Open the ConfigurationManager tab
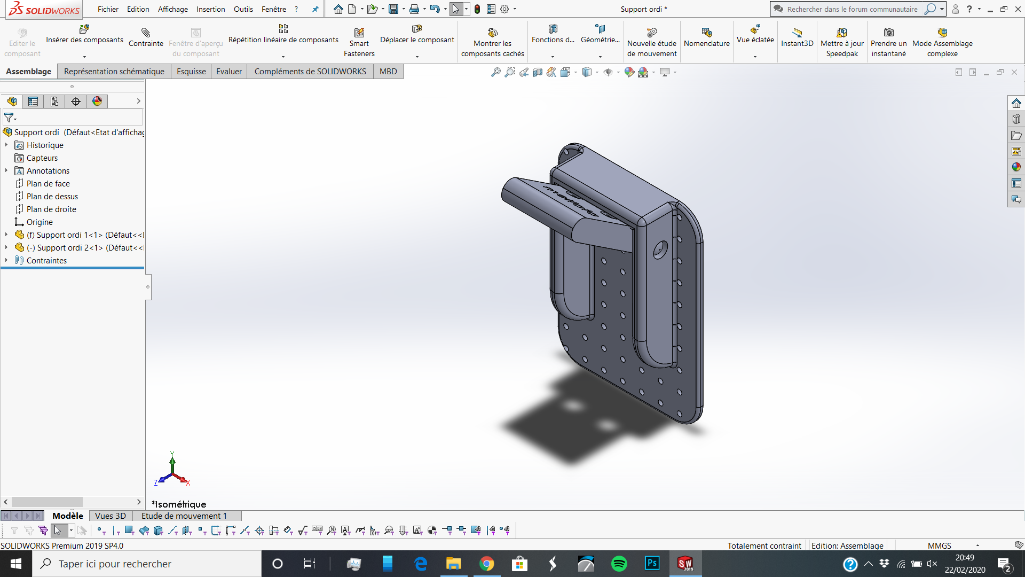Image resolution: width=1025 pixels, height=577 pixels. point(54,102)
